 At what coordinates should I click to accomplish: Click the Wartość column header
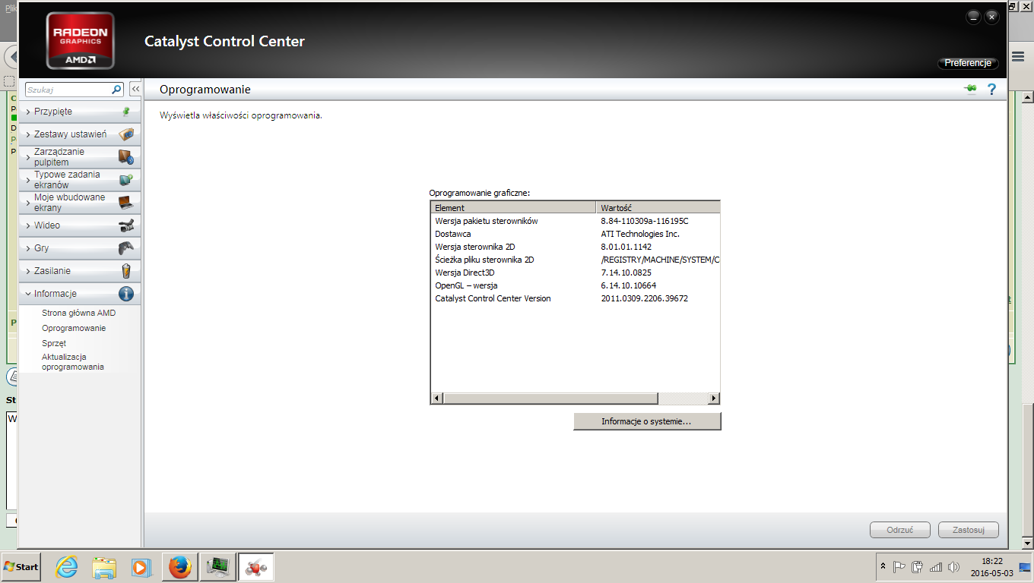(658, 207)
